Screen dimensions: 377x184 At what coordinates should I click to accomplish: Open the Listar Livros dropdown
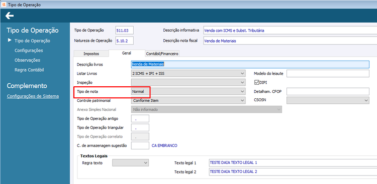point(188,73)
